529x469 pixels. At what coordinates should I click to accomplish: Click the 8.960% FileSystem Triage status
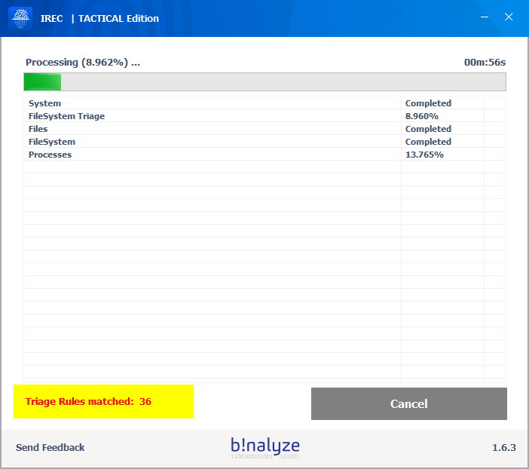click(422, 116)
